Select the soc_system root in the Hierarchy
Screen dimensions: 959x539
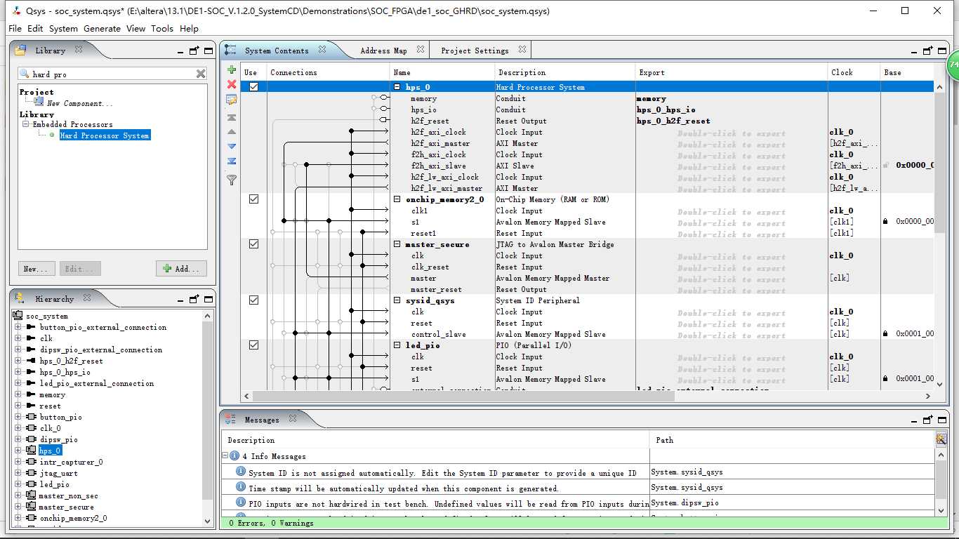click(47, 316)
